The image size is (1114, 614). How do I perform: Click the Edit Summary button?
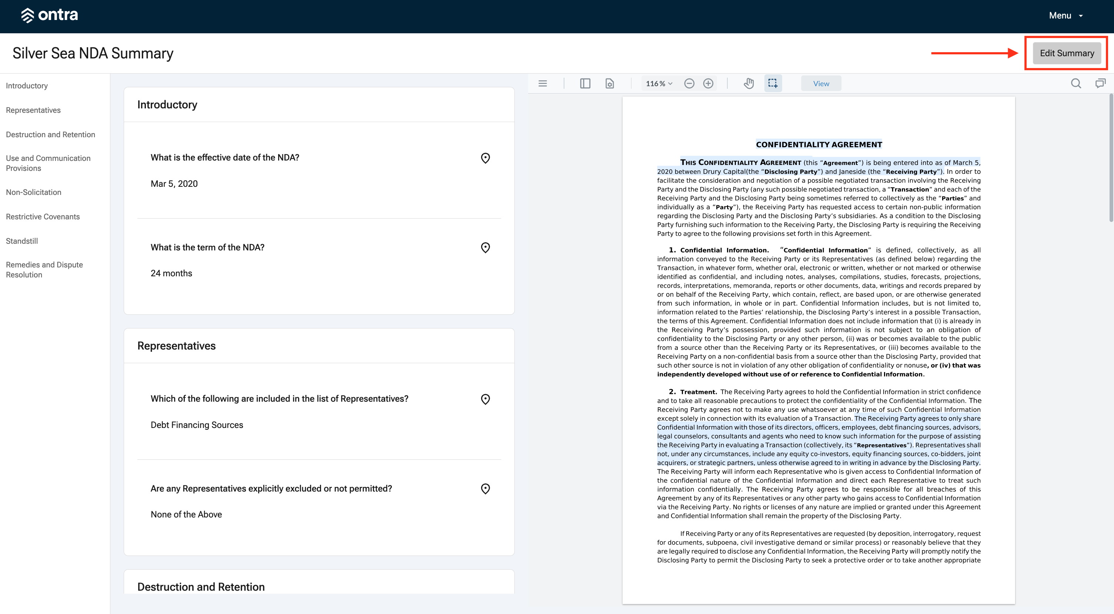(x=1067, y=53)
